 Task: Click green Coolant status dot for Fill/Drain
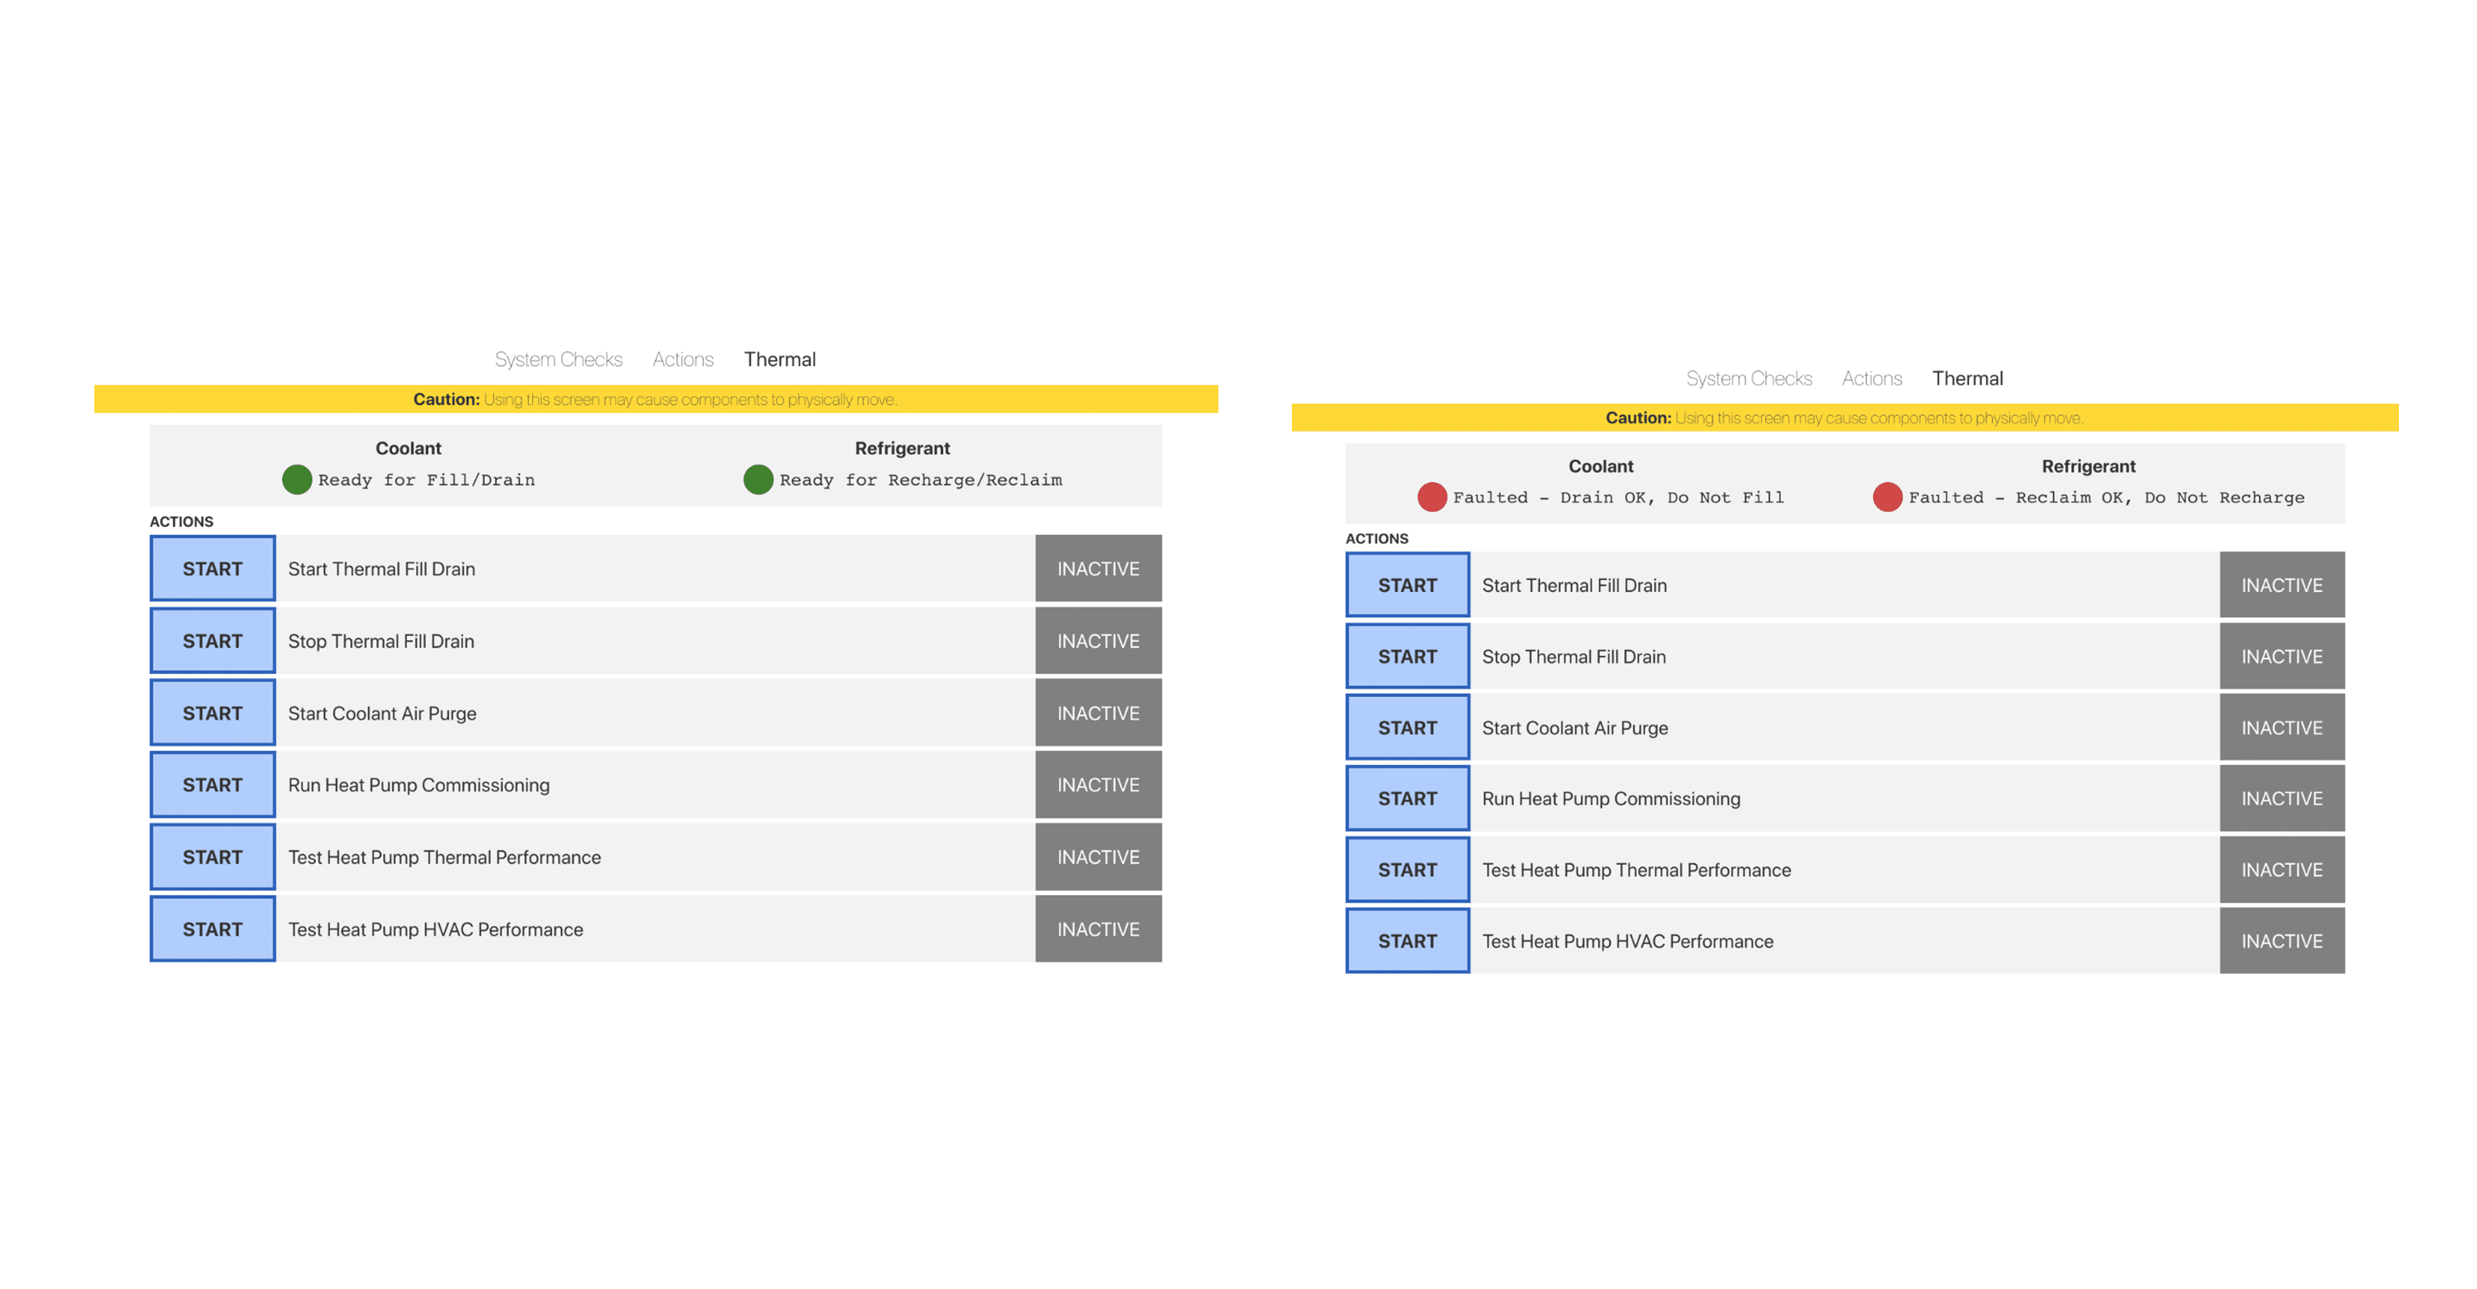coord(296,478)
